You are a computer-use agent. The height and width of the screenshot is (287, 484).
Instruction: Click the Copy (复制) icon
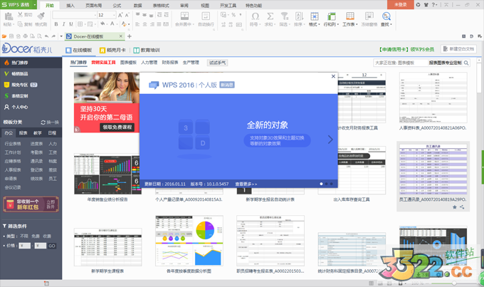coord(21,24)
